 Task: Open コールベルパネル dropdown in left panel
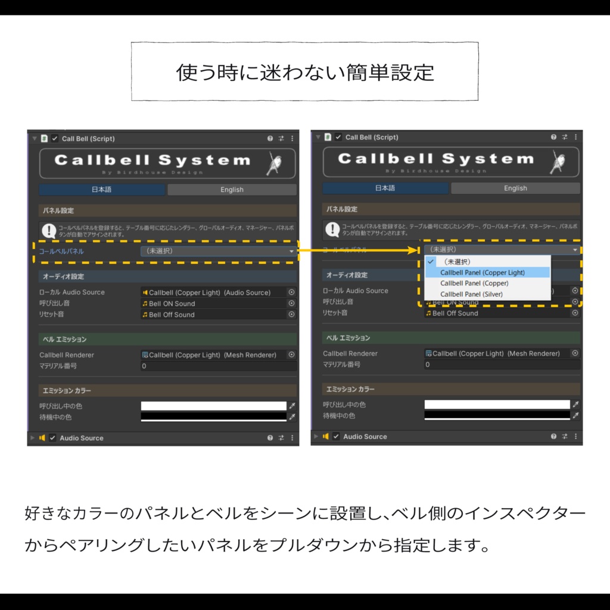click(x=218, y=251)
